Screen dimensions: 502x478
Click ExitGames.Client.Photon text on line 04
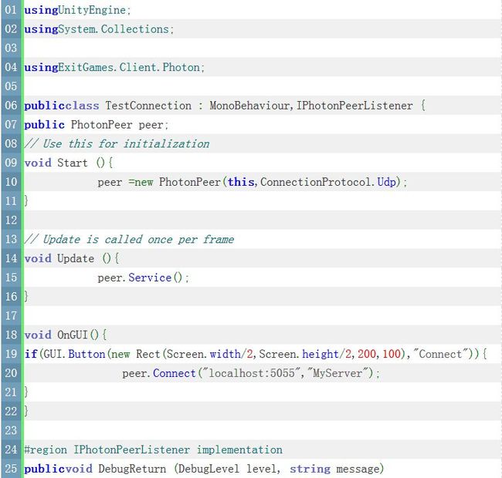click(129, 67)
